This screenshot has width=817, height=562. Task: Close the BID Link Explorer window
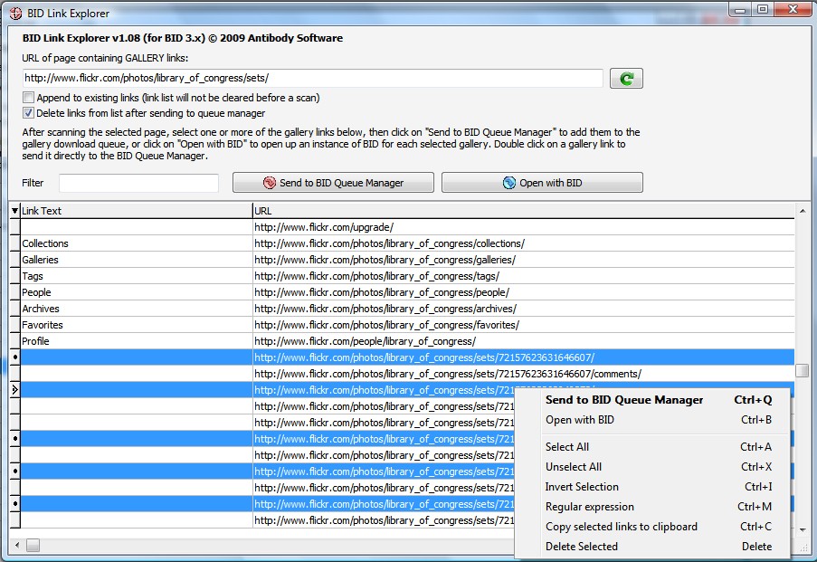pyautogui.click(x=793, y=9)
